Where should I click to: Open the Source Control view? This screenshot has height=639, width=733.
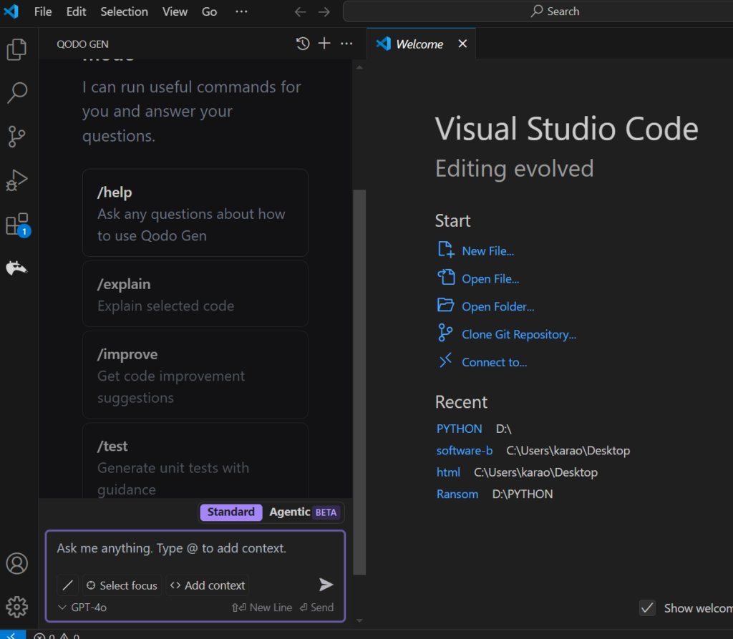[x=17, y=137]
